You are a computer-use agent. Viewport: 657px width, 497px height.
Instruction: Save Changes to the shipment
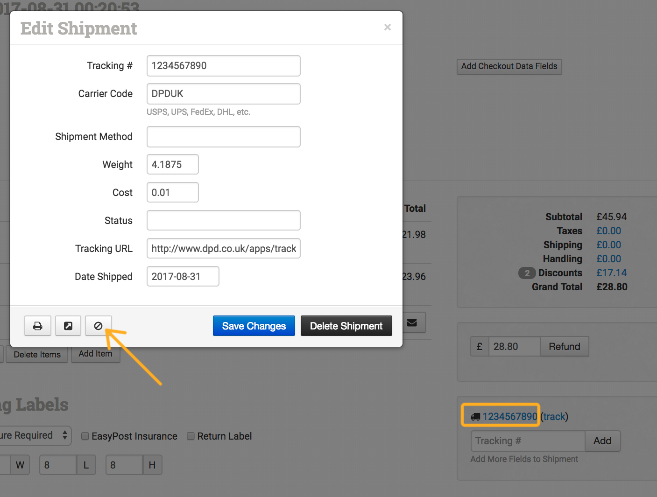(x=254, y=326)
